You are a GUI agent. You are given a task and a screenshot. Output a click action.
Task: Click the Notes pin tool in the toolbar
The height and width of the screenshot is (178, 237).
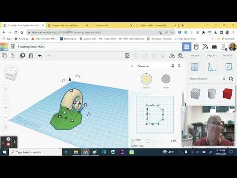136,56
